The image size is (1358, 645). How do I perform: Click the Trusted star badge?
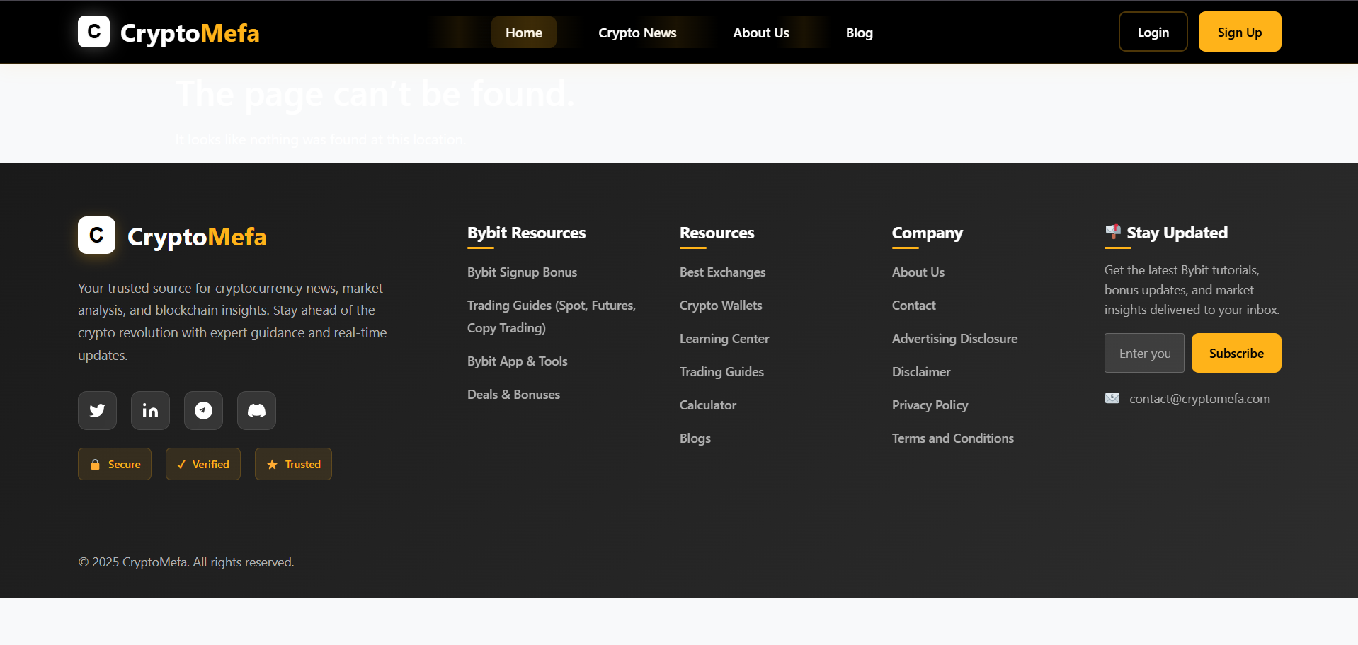tap(293, 464)
